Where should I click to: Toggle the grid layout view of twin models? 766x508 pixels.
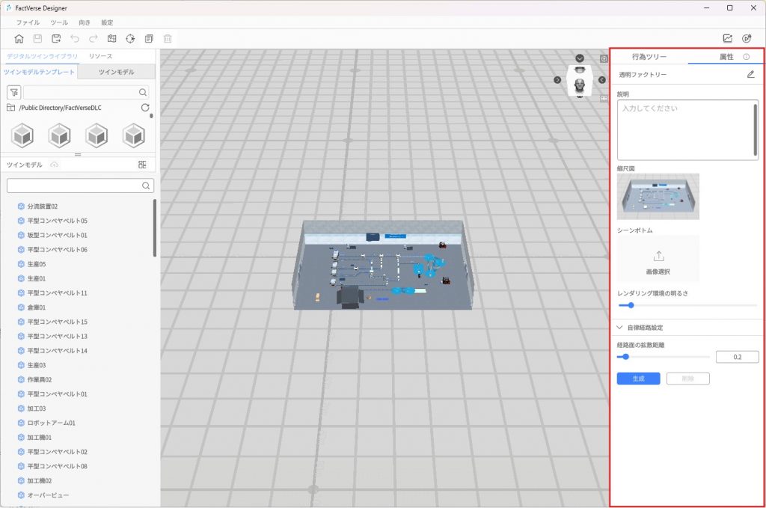click(x=142, y=165)
